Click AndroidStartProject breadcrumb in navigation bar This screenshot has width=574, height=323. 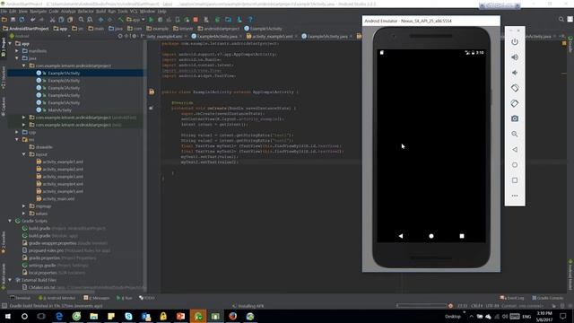[26, 29]
